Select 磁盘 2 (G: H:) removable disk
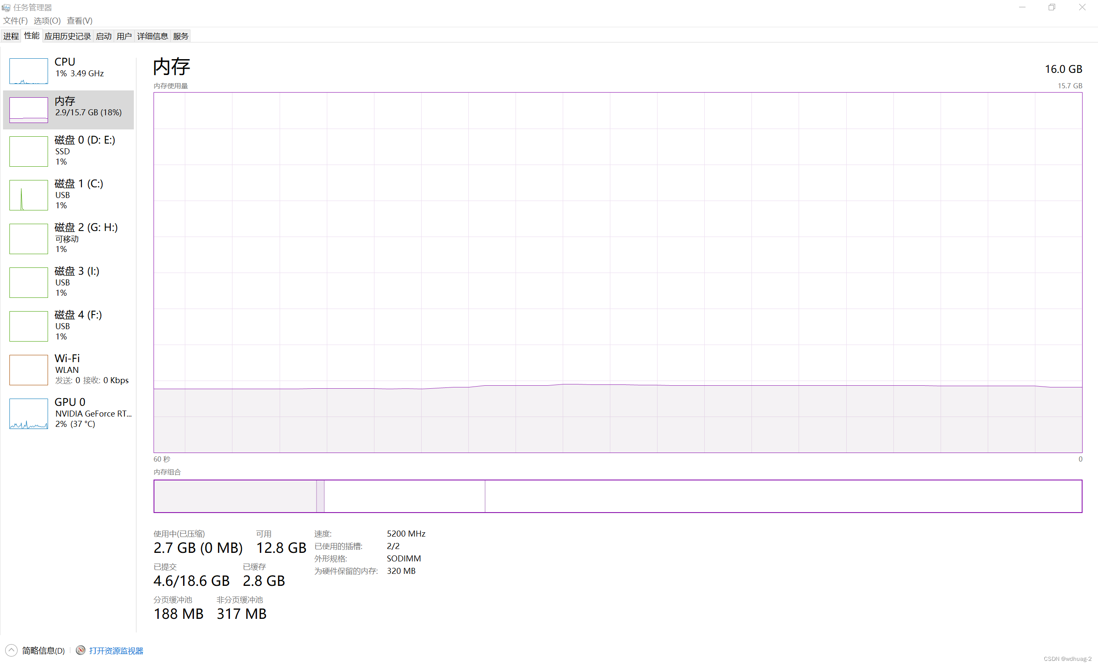Image resolution: width=1098 pixels, height=666 pixels. [x=68, y=238]
